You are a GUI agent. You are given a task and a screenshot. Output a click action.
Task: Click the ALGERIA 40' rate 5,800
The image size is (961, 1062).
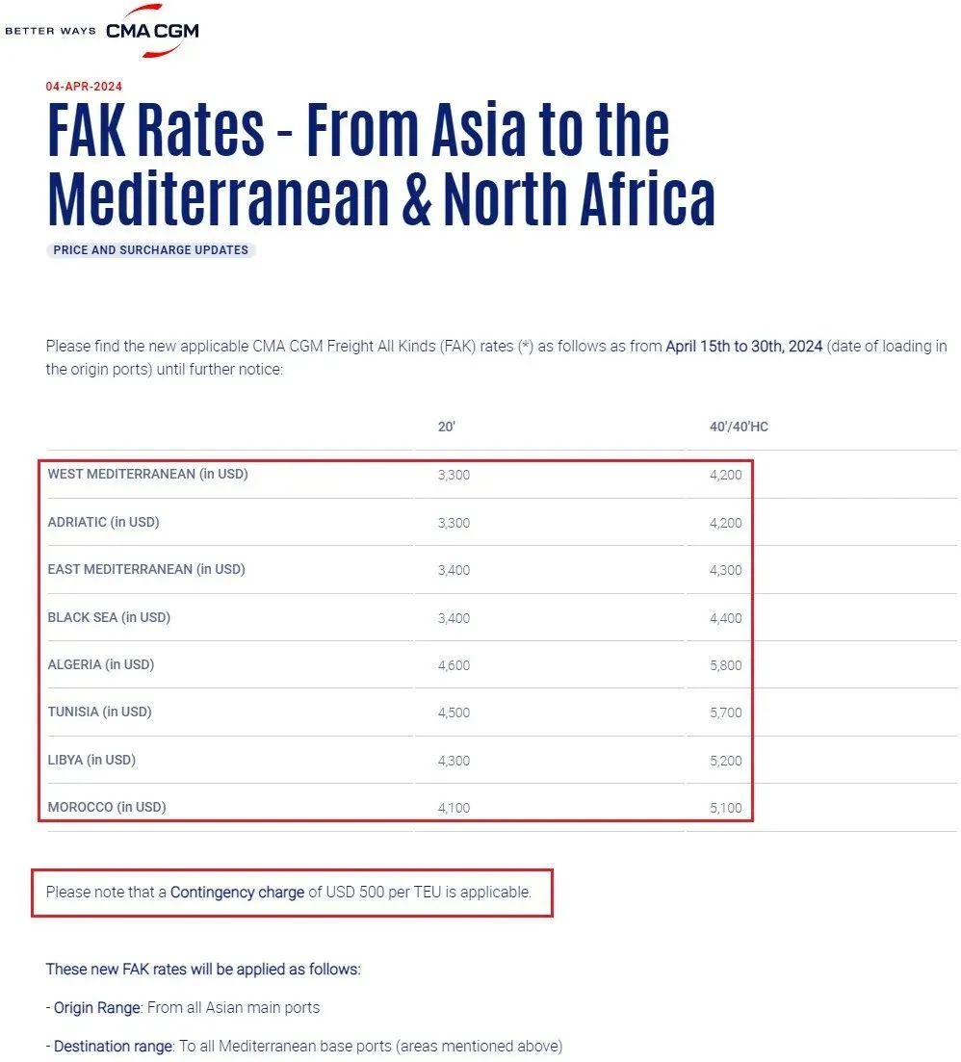725,665
